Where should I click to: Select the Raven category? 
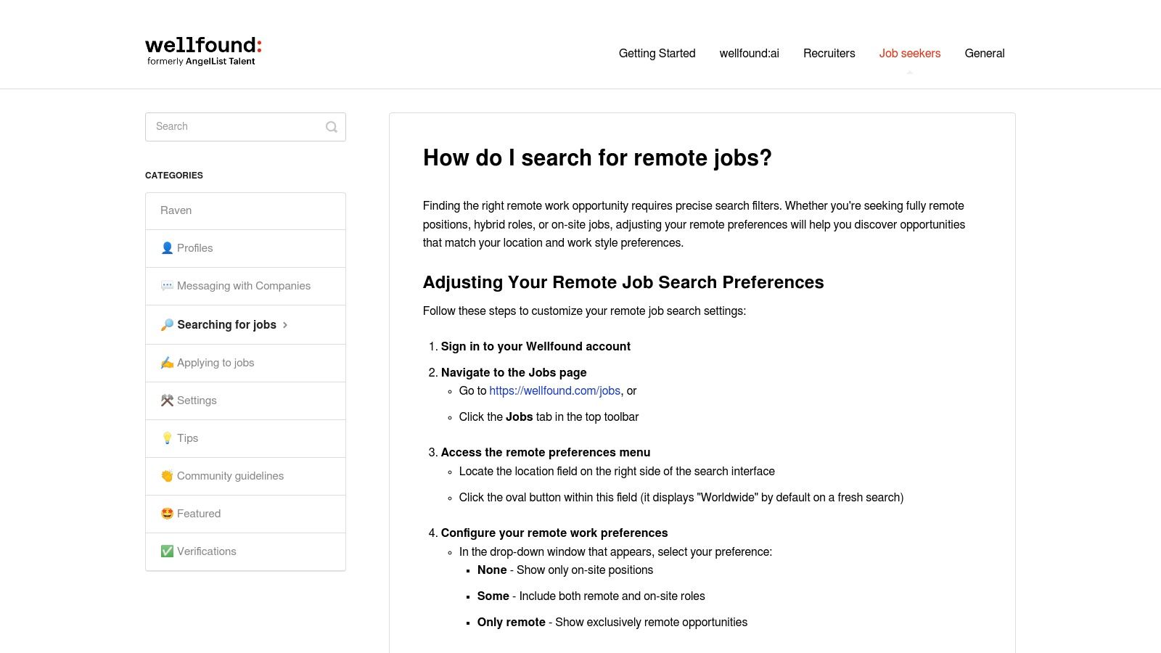click(x=176, y=210)
